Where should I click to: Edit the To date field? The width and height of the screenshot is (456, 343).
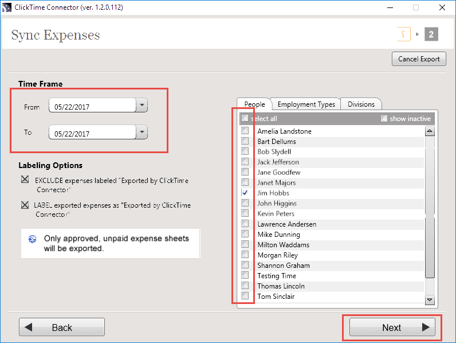[x=92, y=132]
